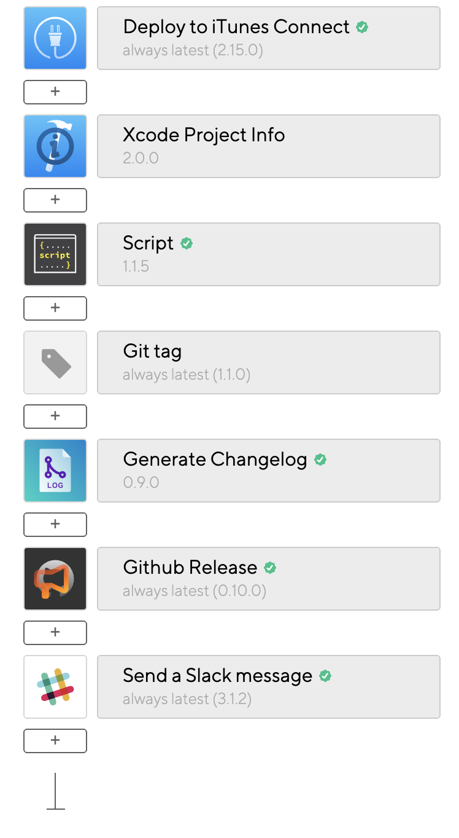
Task: Click the Slack logo step icon
Action: coord(55,687)
